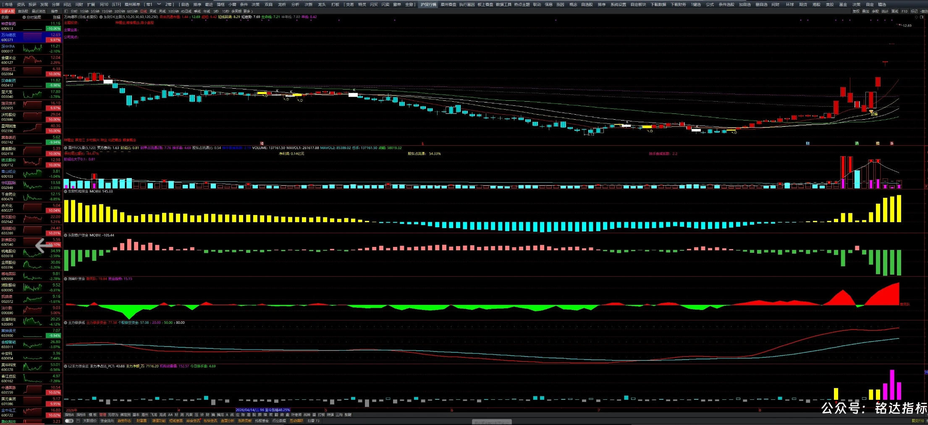Viewport: 928px width, 425px height.
Task: Select stock 神奇制药 600613 in list
Action: coord(31,26)
